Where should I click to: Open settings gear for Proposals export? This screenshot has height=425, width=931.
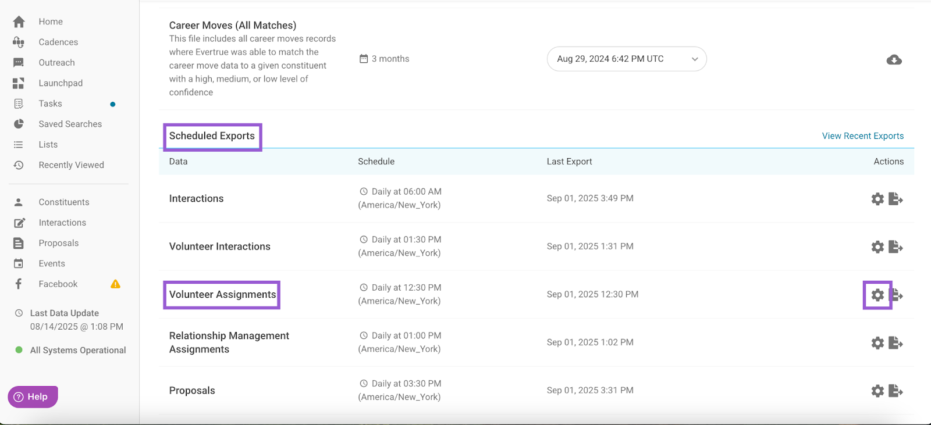point(877,391)
